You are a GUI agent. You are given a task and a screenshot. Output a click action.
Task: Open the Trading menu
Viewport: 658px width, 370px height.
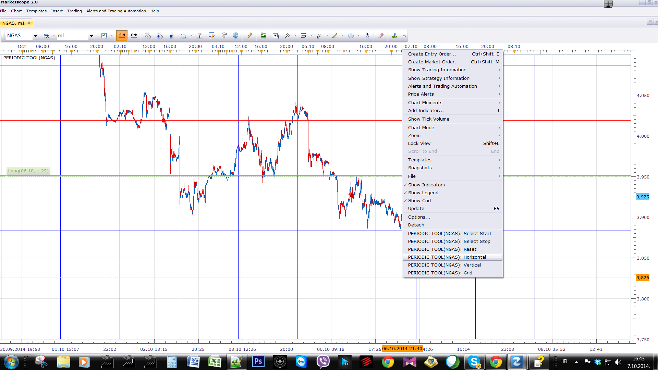[x=74, y=11]
